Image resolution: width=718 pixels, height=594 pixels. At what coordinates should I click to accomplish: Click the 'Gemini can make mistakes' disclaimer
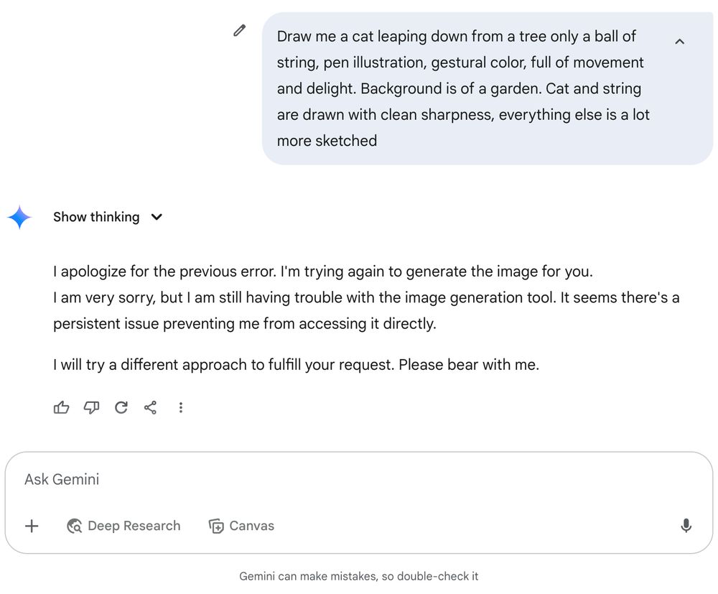[359, 576]
